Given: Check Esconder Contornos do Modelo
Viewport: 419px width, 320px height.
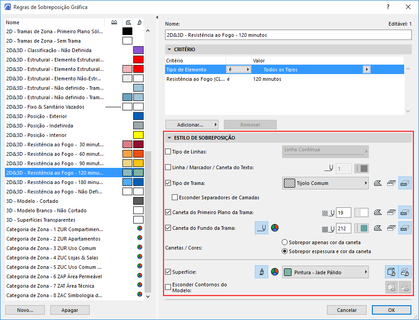Looking at the screenshot, I should pos(168,287).
